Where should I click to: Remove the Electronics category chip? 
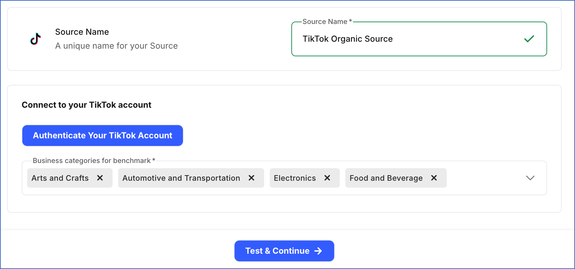(327, 178)
